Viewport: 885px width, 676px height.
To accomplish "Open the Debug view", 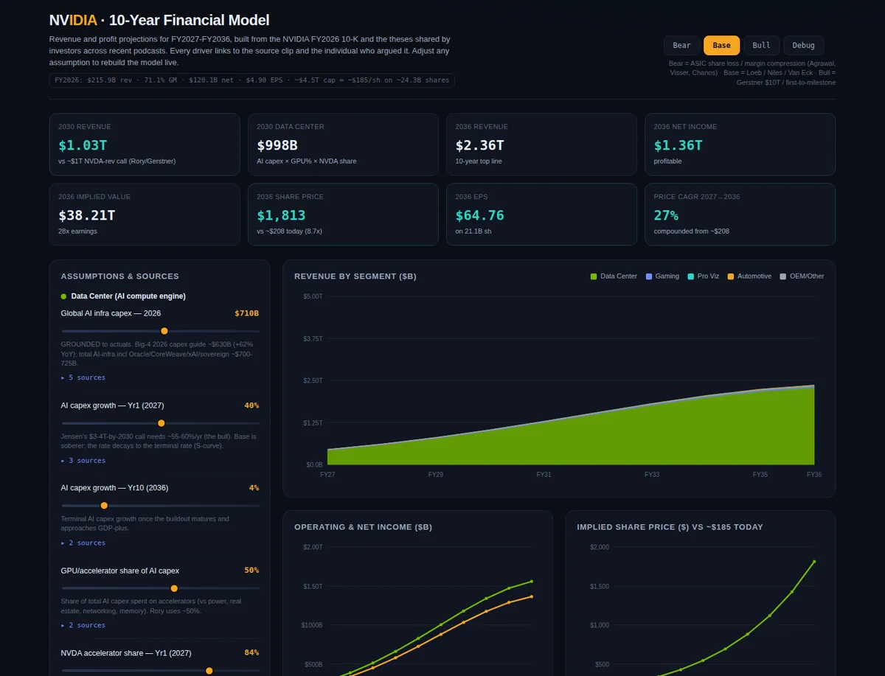I will pos(804,45).
